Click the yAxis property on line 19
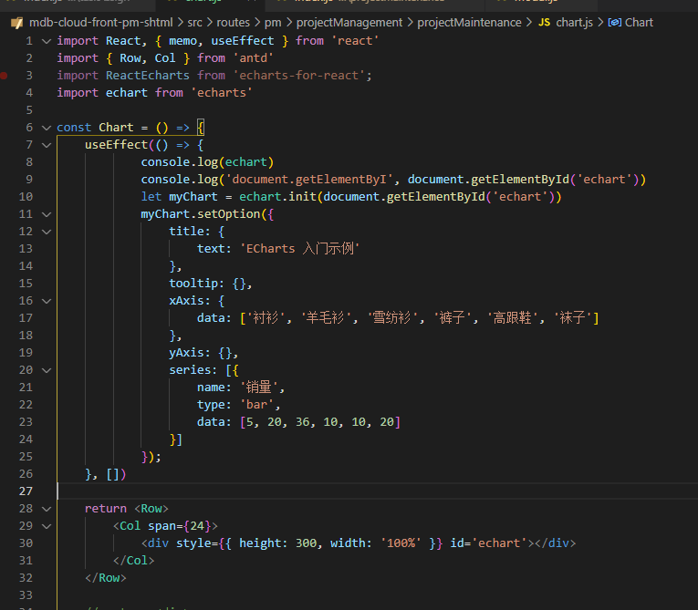Image resolution: width=698 pixels, height=610 pixels. click(x=186, y=353)
